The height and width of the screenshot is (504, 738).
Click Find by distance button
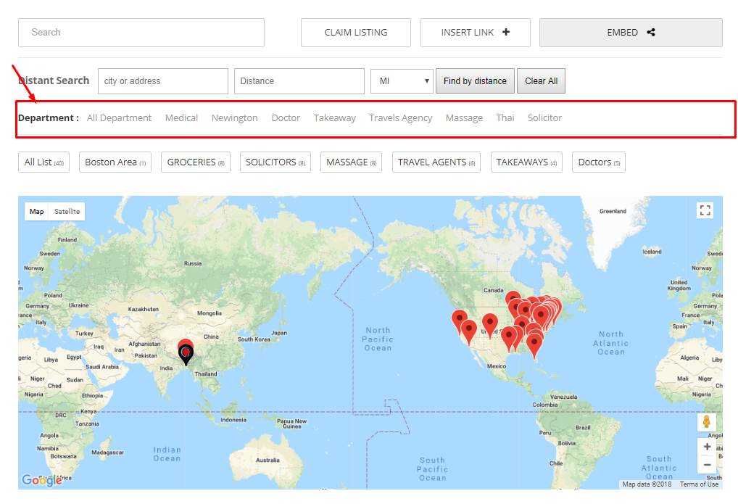(475, 81)
